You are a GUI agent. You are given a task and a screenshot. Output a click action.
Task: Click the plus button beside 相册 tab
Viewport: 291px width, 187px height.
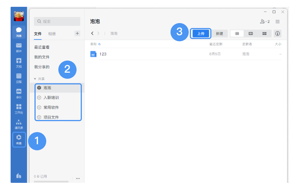[77, 33]
